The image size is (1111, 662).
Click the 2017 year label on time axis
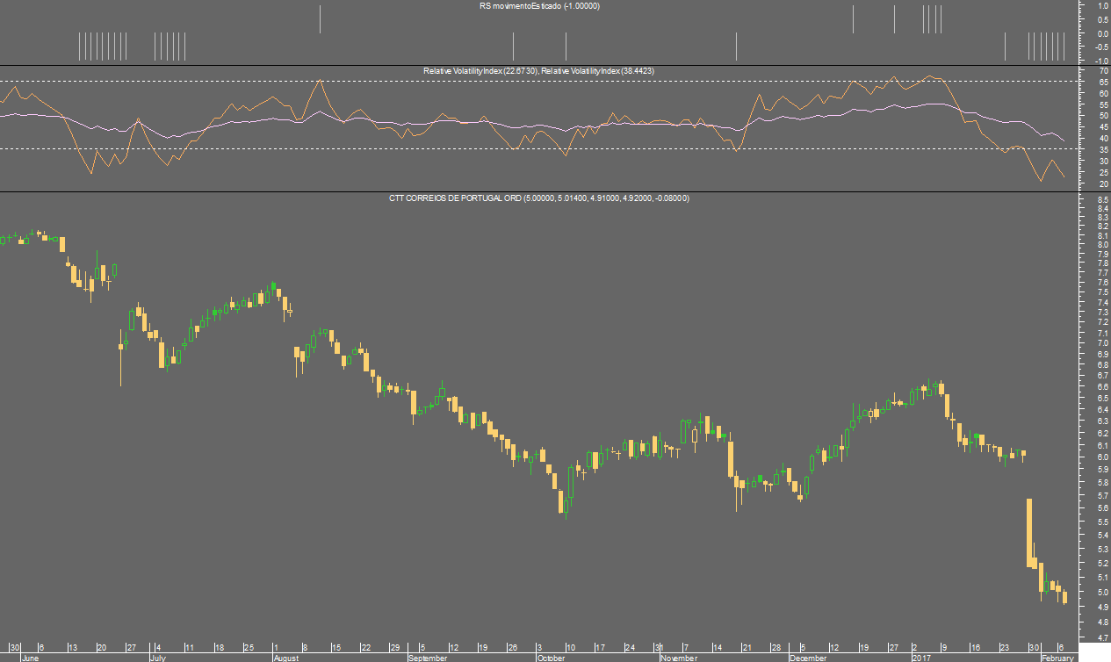coord(921,657)
